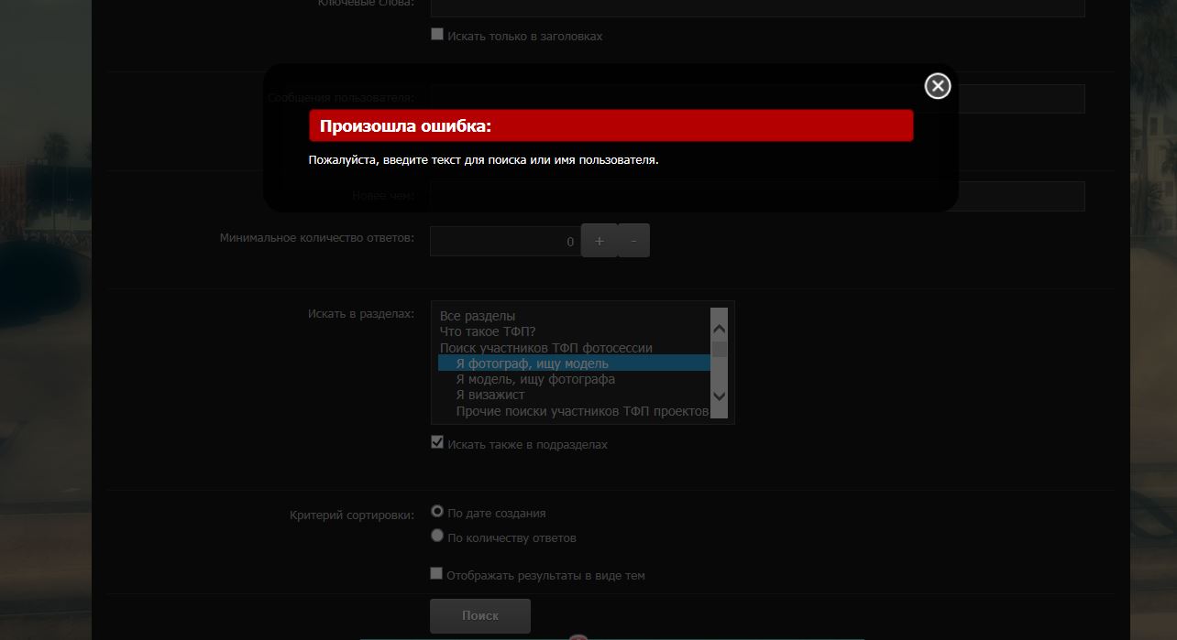Uncheck 'Искать также в подразделах' checkbox

437,443
